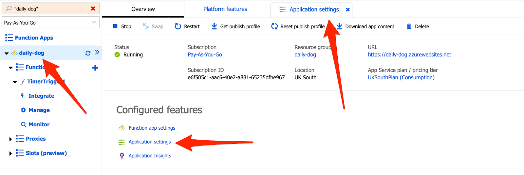Image resolution: width=524 pixels, height=175 pixels.
Task: Click Application settings sliders icon in features
Action: (x=122, y=142)
